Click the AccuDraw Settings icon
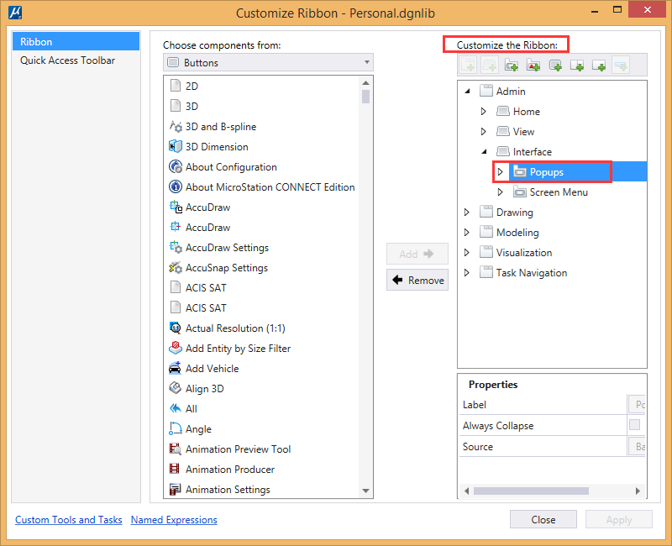The height and width of the screenshot is (546, 672). pos(176,247)
